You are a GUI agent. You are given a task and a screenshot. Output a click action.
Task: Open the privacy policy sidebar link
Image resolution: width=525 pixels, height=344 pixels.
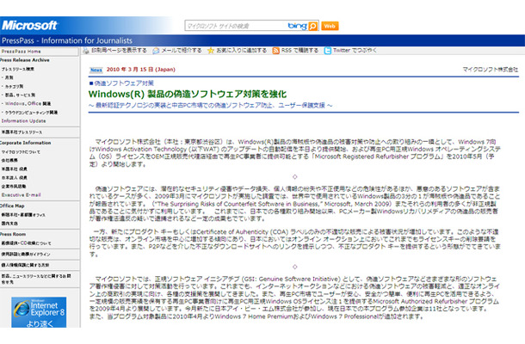tap(25, 265)
